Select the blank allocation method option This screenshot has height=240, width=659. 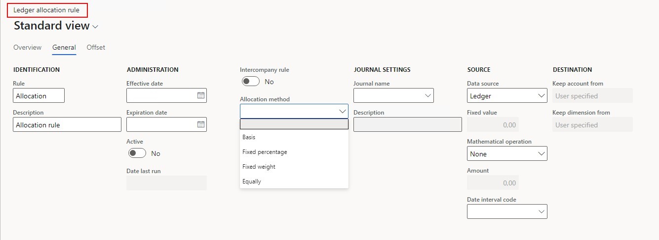tap(294, 124)
